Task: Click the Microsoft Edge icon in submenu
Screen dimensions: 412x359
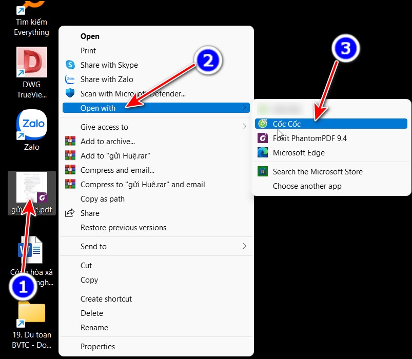Action: click(263, 153)
